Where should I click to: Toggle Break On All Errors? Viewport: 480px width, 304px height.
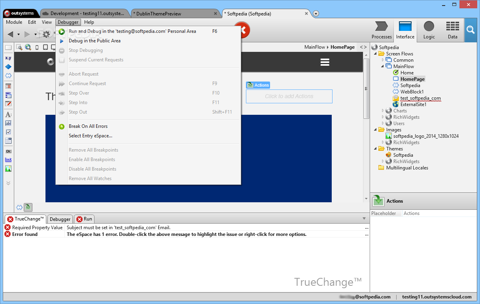(88, 126)
